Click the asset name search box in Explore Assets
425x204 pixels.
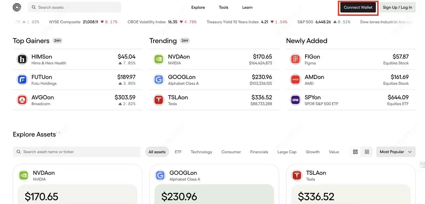76,152
